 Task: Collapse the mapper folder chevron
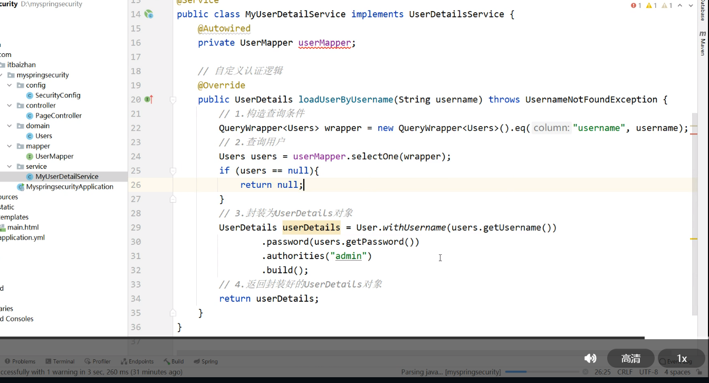(9, 146)
